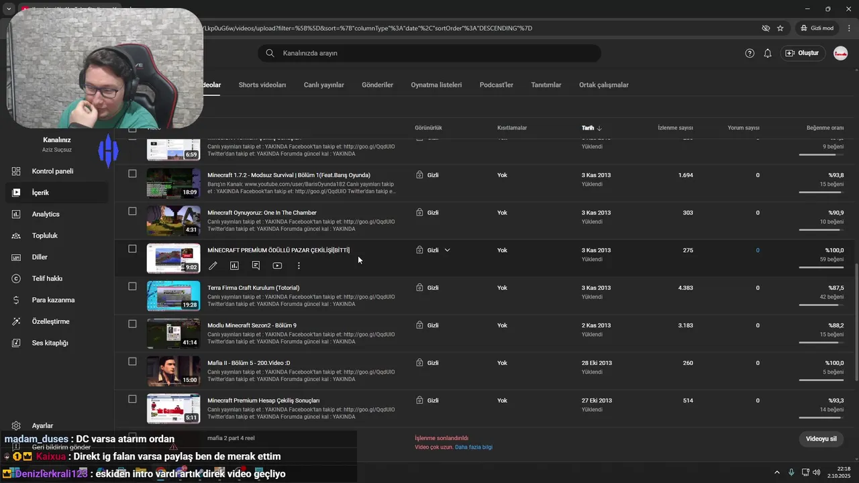Click lock icon of Hesap Çekiliş Sonuçları row
Screen dimensions: 859x483
point(419,400)
